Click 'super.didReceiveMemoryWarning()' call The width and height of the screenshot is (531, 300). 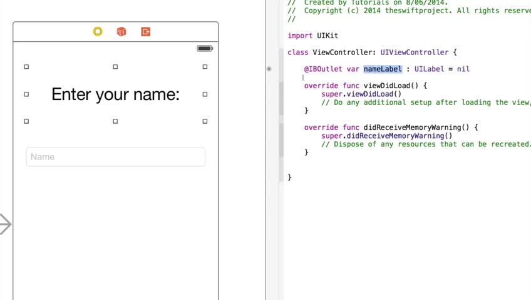pos(387,136)
